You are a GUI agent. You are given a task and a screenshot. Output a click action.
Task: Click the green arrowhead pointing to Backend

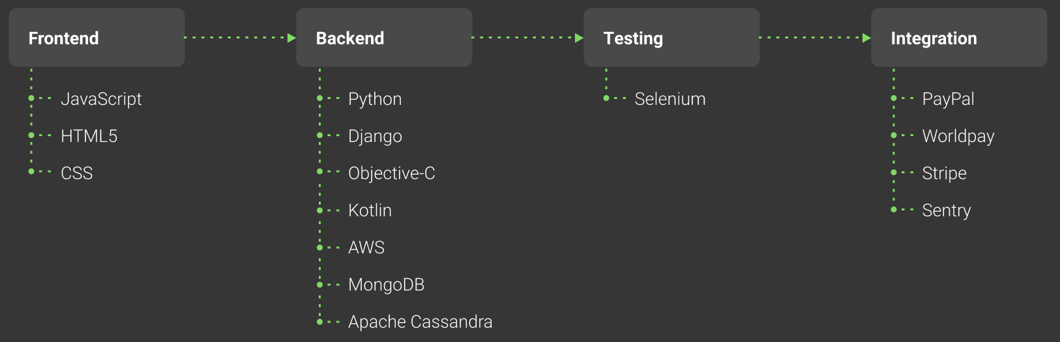(292, 38)
